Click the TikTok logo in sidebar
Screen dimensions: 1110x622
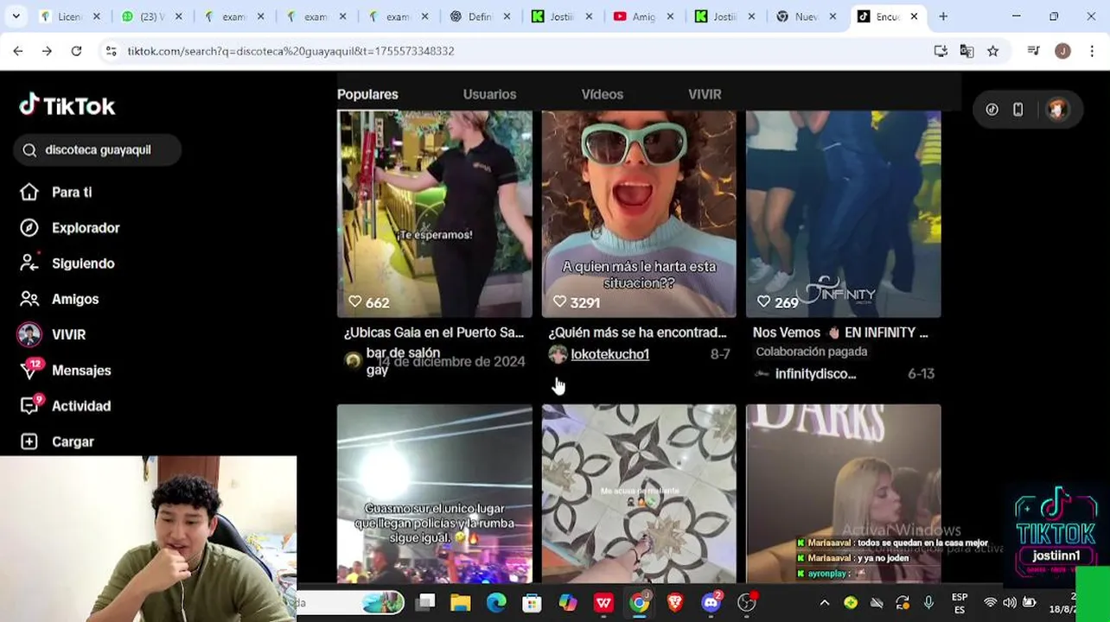[67, 105]
